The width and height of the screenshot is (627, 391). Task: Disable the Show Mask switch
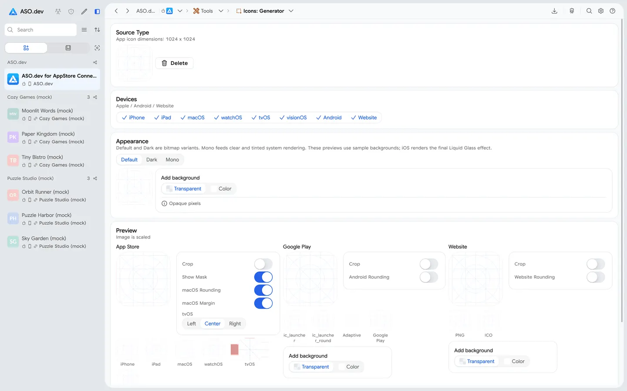coord(263,277)
